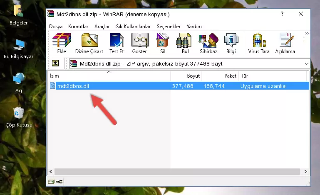Open the archive path dropdown
The height and width of the screenshot is (195, 320).
(307, 64)
